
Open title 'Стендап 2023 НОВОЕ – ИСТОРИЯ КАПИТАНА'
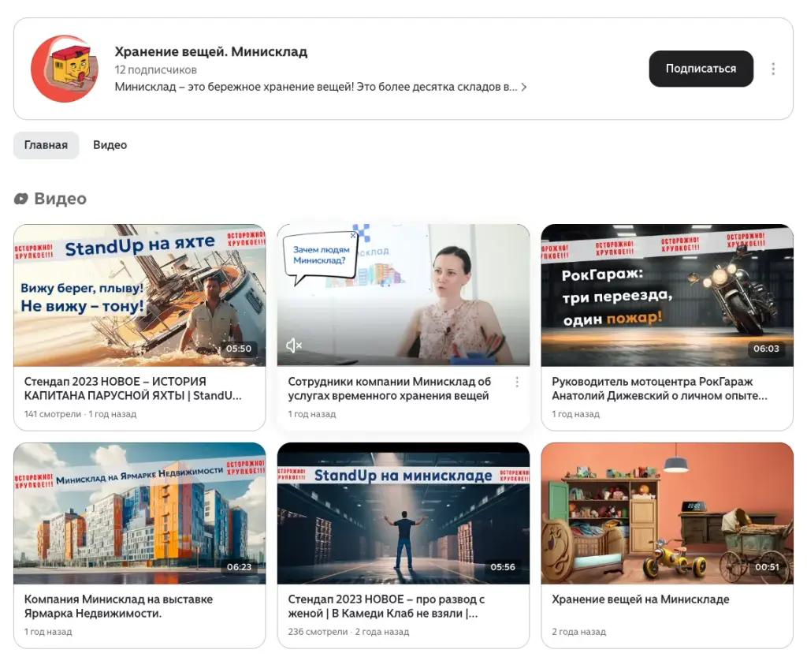pyautogui.click(x=132, y=389)
